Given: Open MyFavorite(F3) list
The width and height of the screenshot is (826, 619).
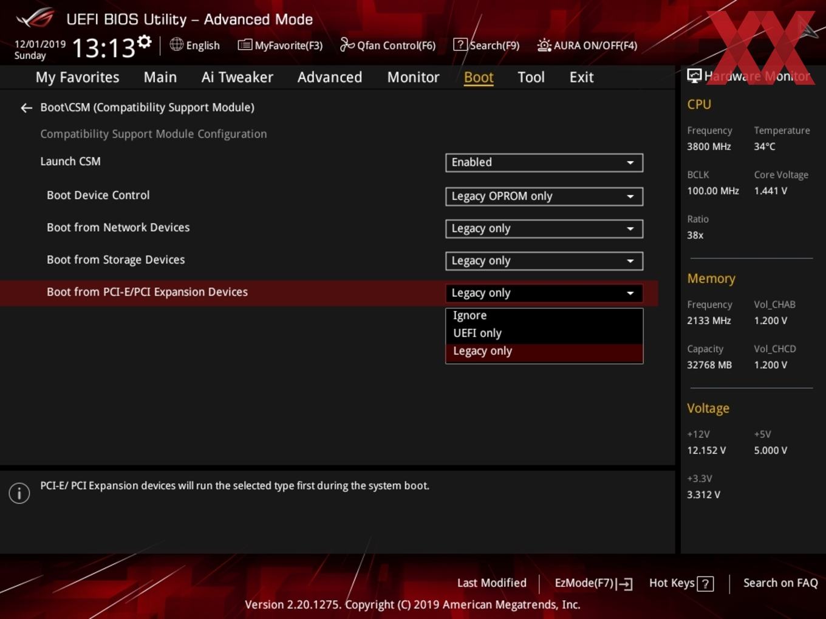Looking at the screenshot, I should click(x=281, y=45).
